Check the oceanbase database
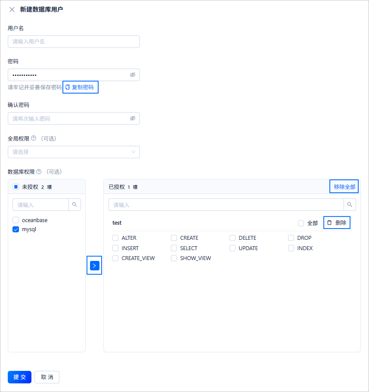 tap(16, 220)
